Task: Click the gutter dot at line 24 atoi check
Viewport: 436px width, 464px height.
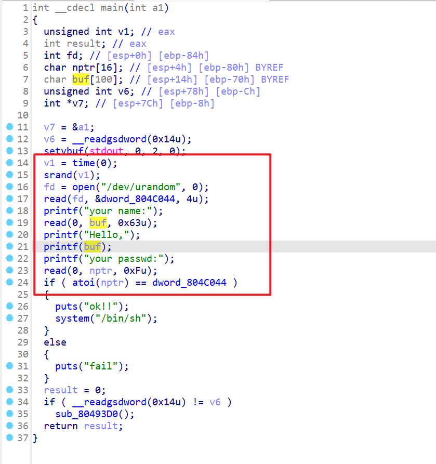Action: pos(9,283)
